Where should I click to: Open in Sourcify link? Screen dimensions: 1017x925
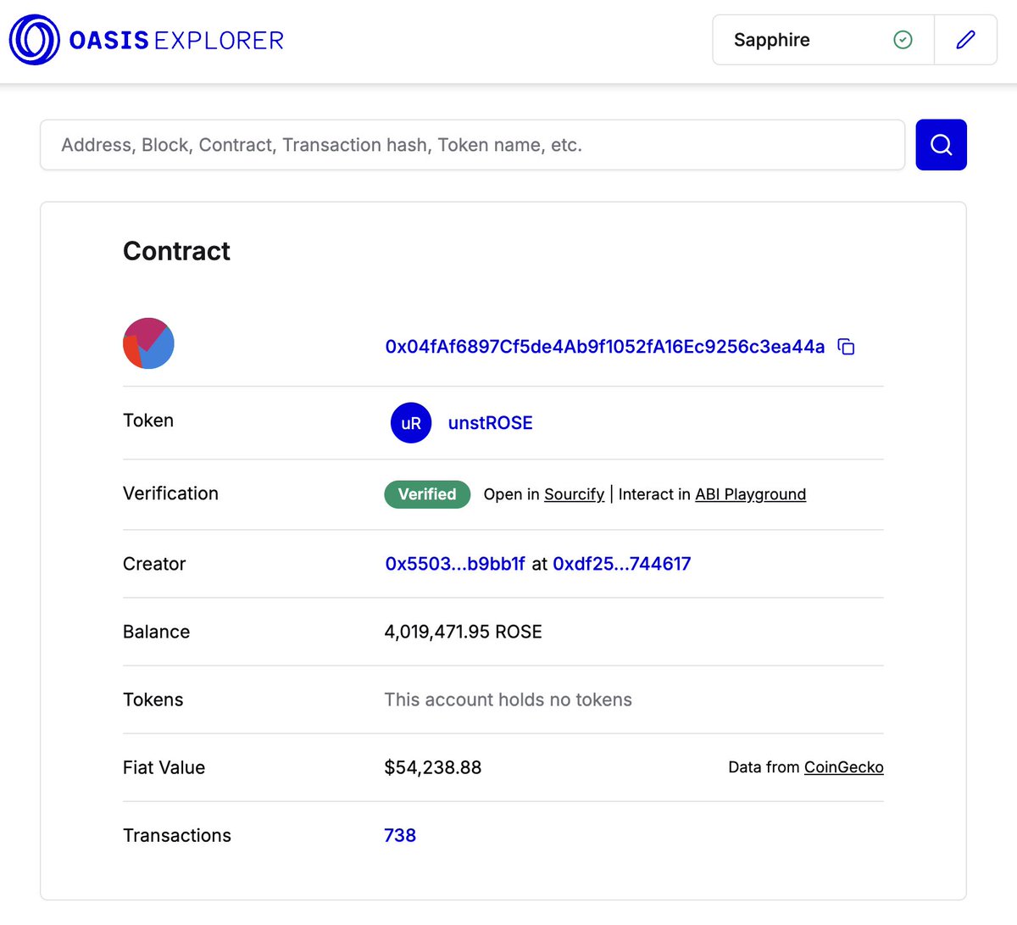point(574,494)
